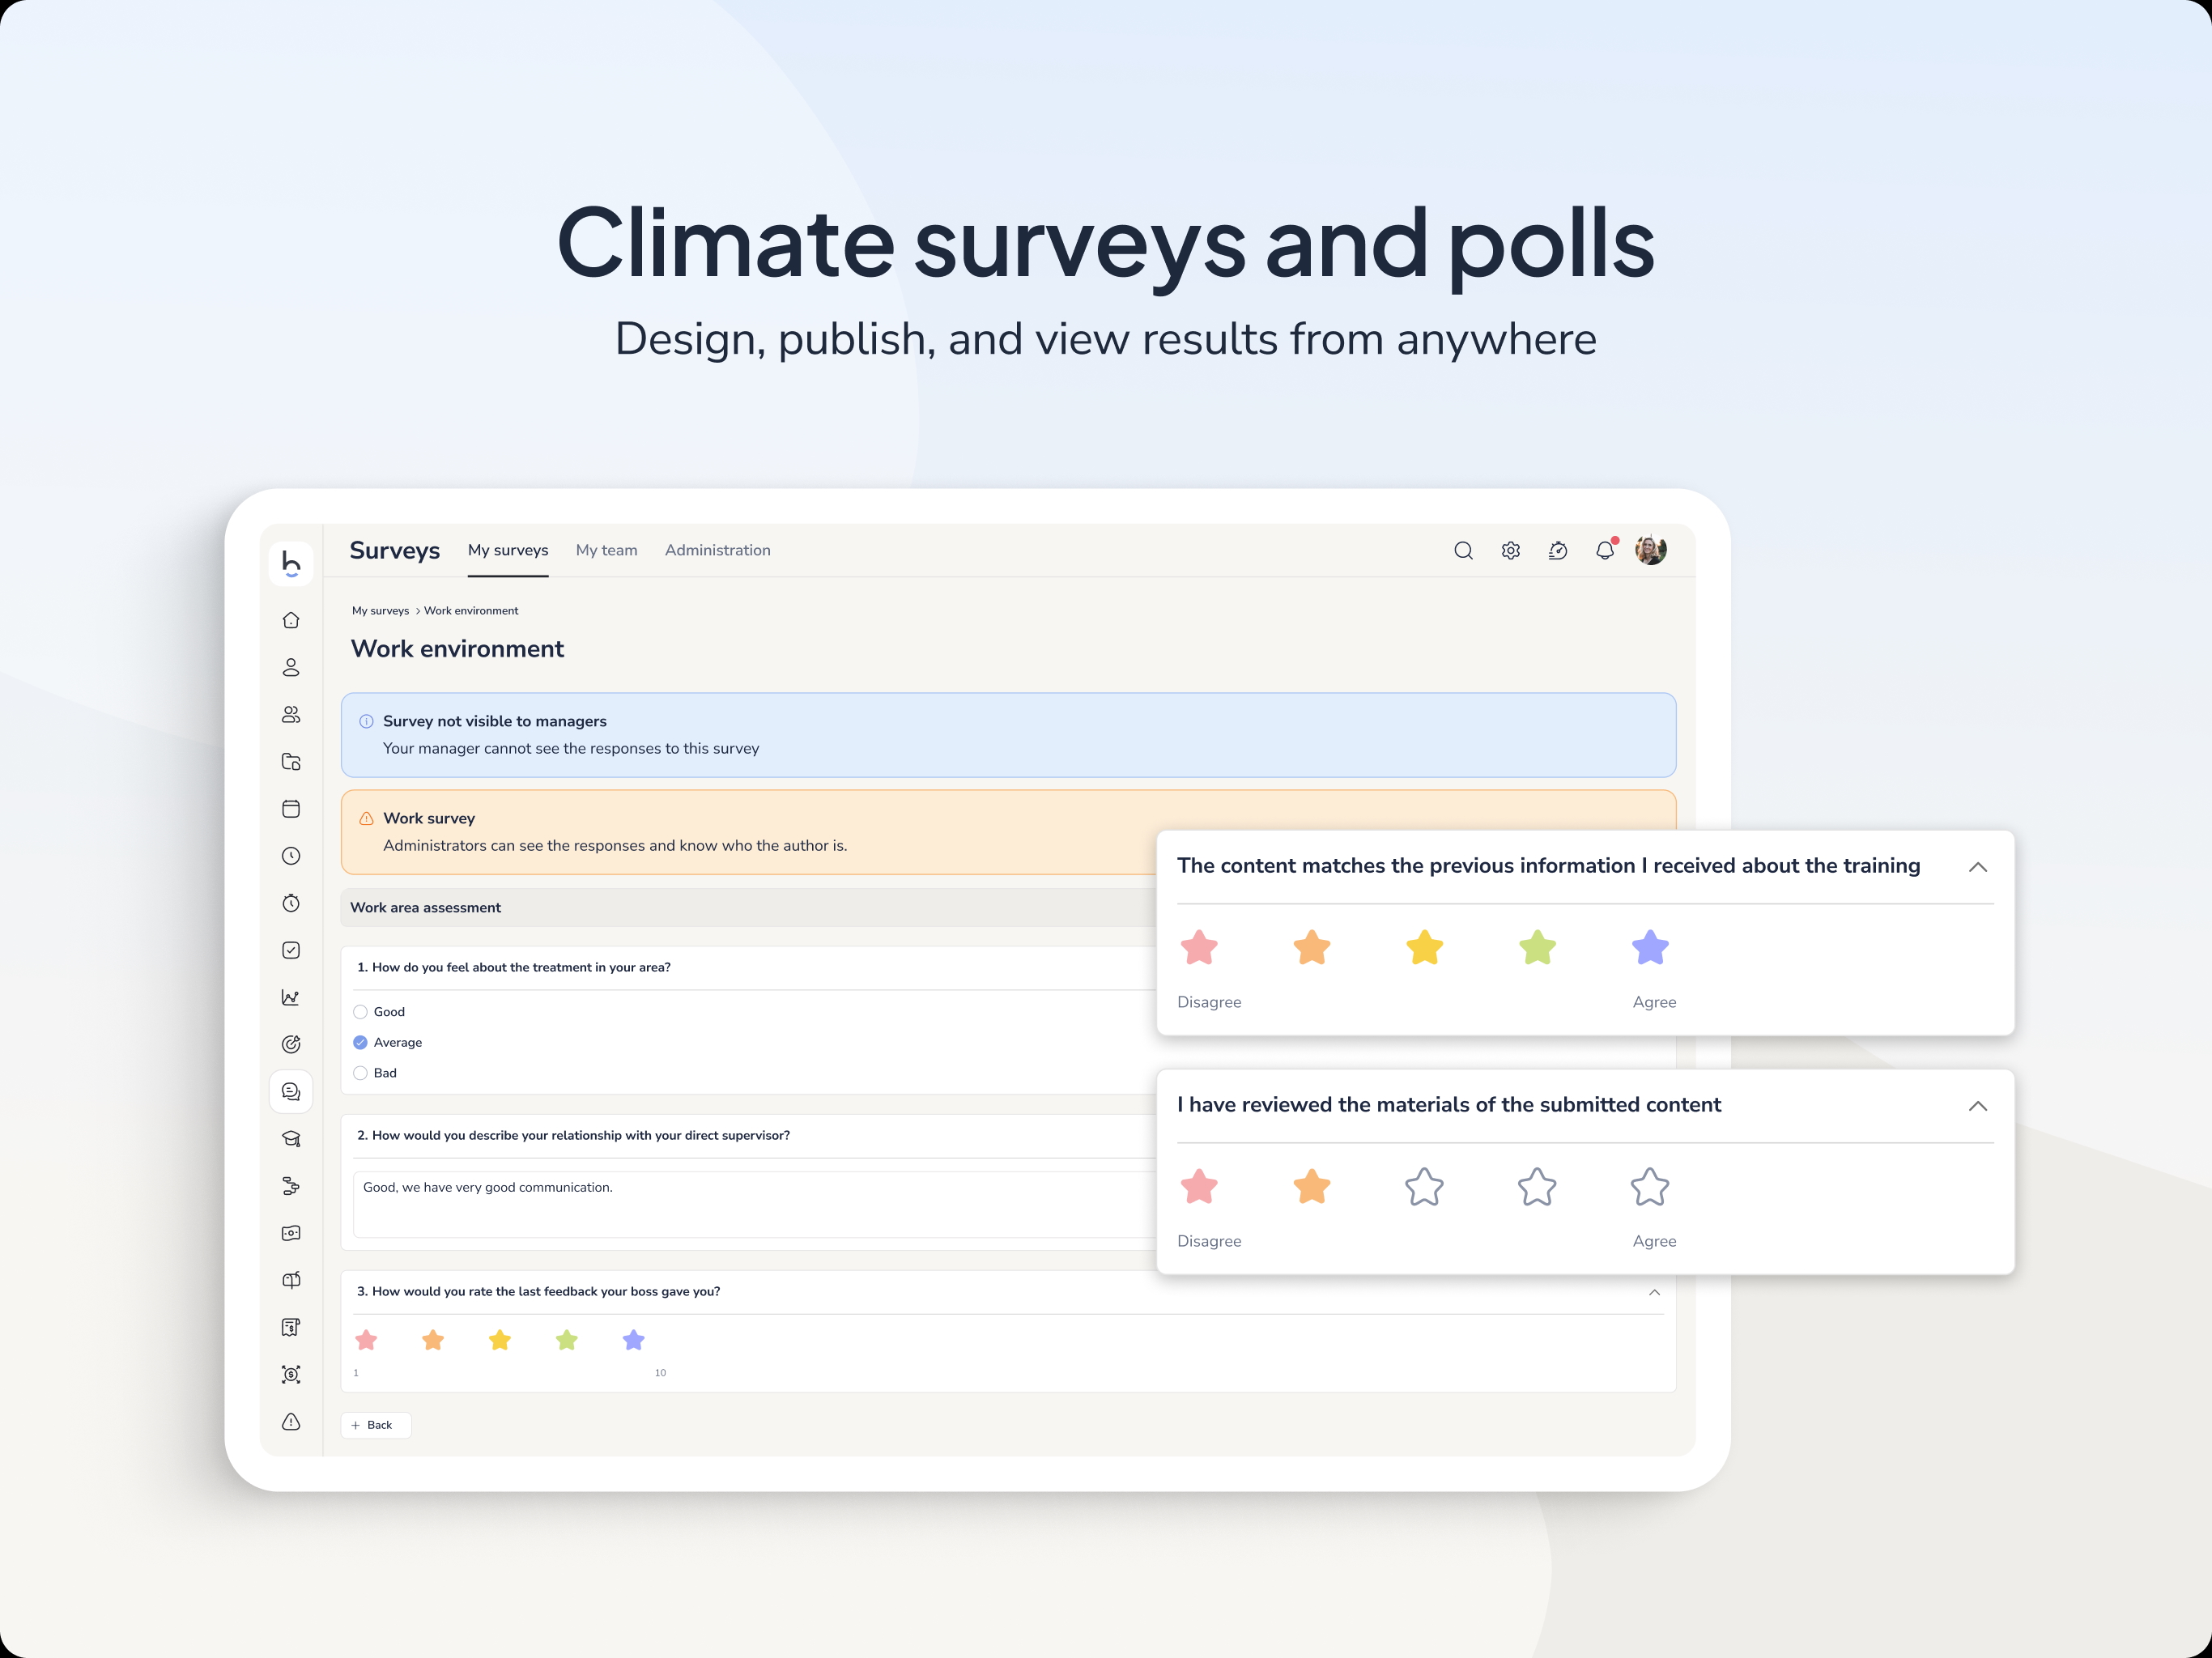Open the user avatar menu

pos(1650,549)
